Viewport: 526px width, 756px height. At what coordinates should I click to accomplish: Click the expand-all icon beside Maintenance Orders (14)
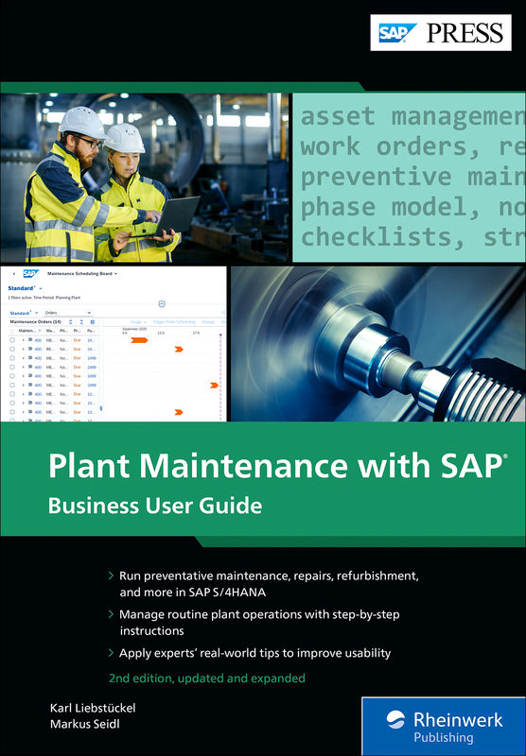[x=70, y=321]
